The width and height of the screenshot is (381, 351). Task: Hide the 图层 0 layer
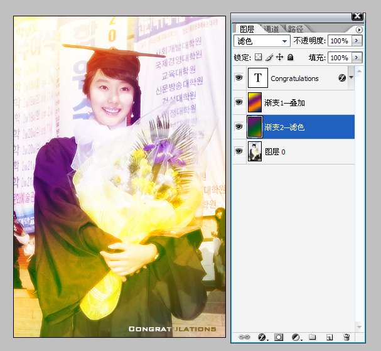(x=239, y=151)
